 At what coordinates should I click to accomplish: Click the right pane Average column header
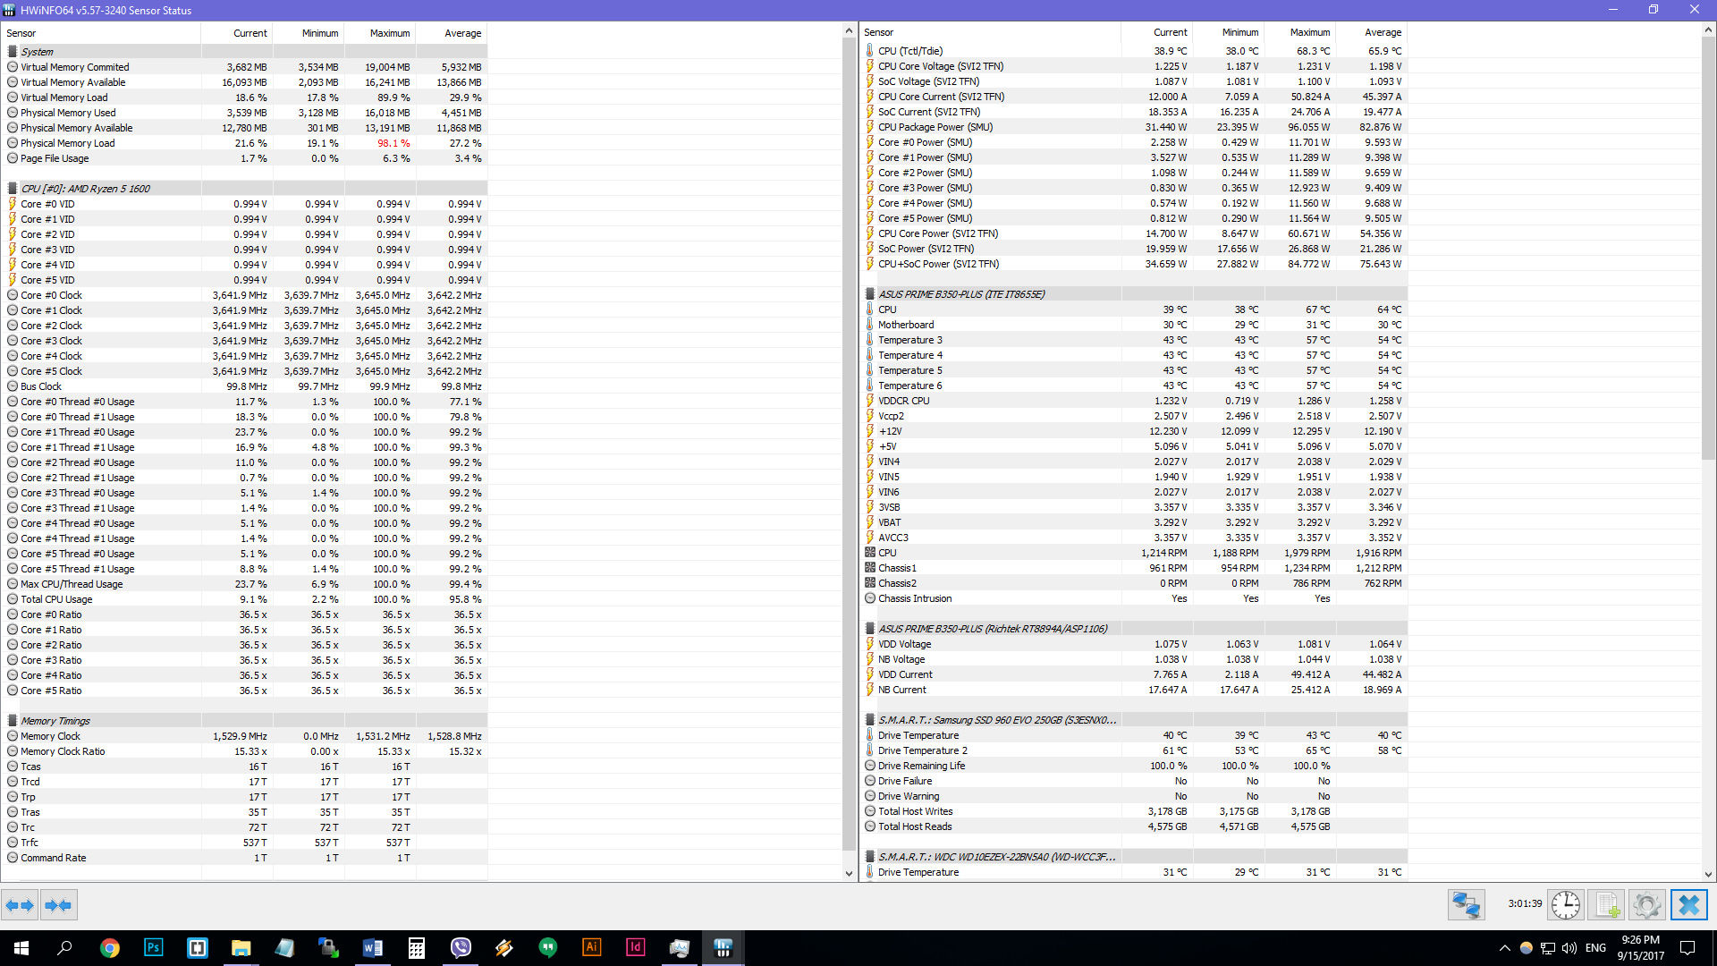pyautogui.click(x=1383, y=32)
